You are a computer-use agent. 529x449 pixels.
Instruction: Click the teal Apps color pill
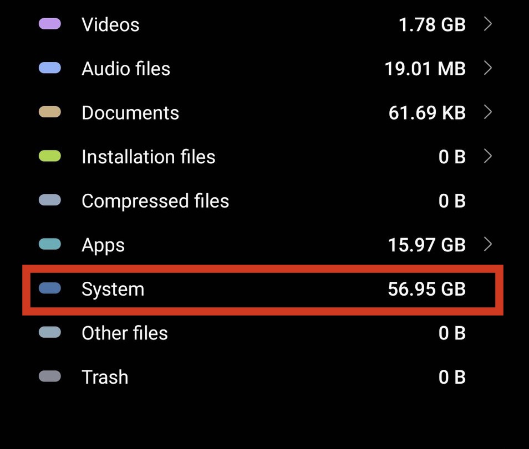[x=50, y=244]
